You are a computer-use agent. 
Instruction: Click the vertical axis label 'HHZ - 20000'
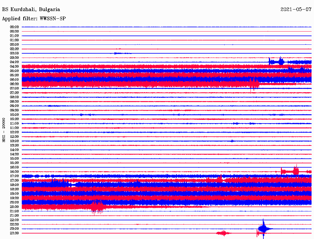[x=4, y=130]
